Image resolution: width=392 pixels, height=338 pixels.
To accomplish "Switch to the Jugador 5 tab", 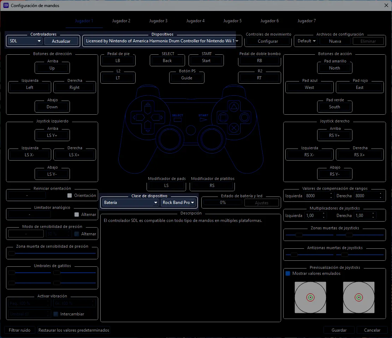I will click(x=232, y=21).
